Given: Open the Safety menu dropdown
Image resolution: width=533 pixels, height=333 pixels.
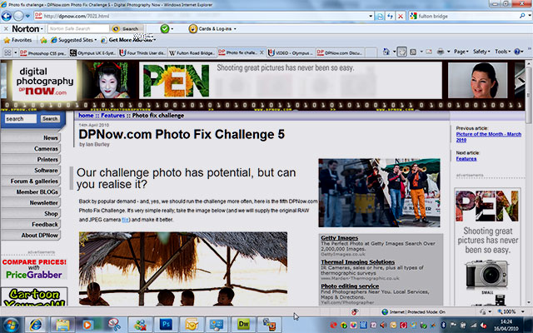Looking at the screenshot, I should [481, 52].
